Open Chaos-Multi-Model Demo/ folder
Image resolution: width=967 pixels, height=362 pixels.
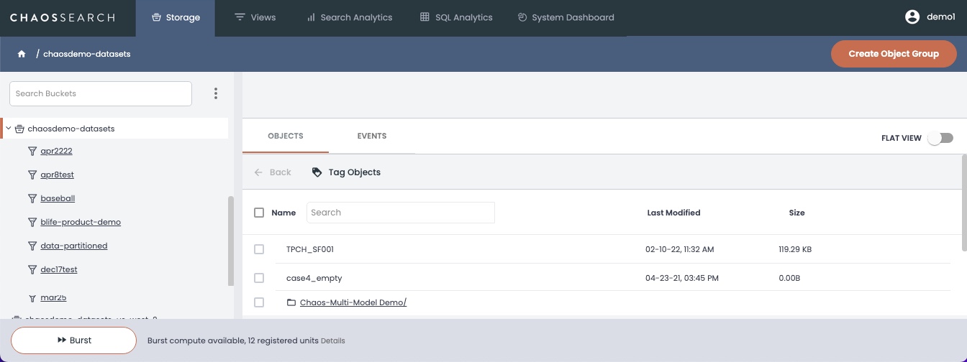coord(353,302)
